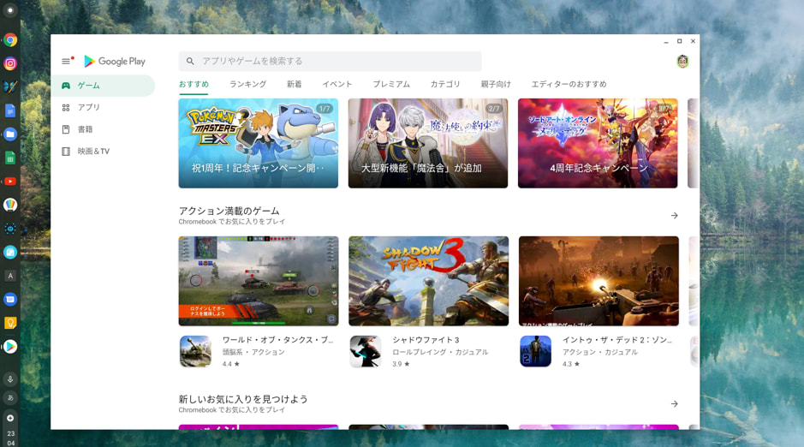Click the ワールド・オブ・タンクス app icon
This screenshot has width=804, height=447.
195,351
